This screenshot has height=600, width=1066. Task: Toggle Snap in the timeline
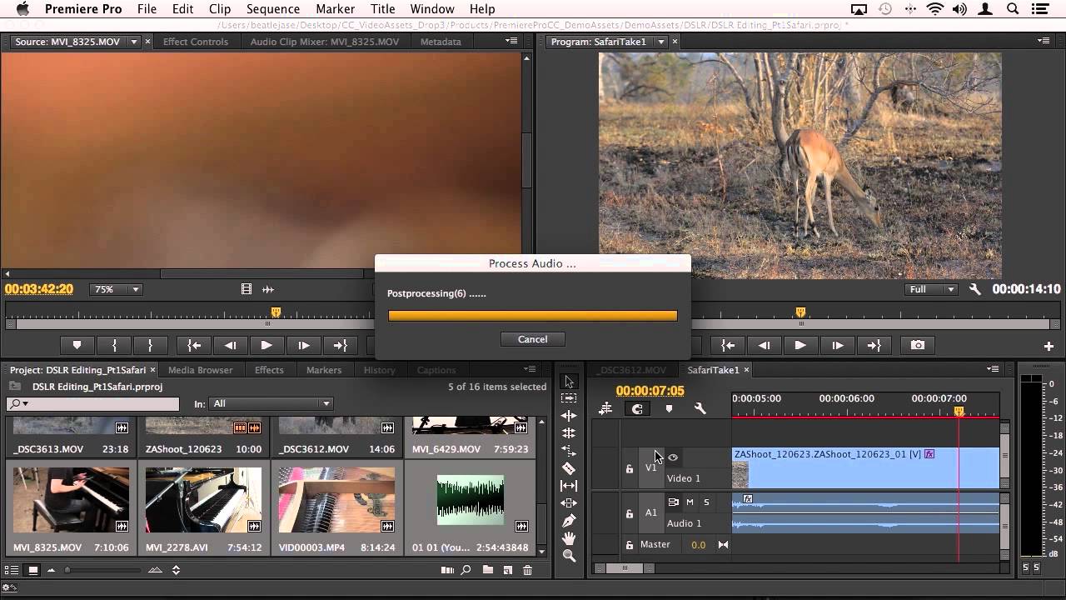pyautogui.click(x=637, y=408)
